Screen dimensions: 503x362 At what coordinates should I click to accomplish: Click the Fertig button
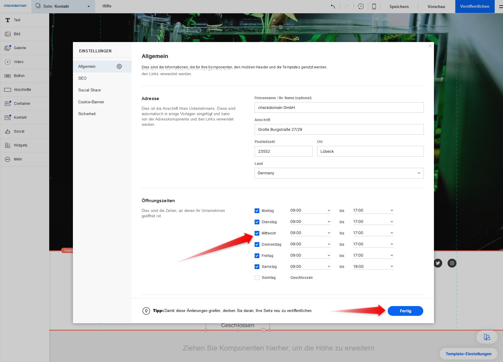click(x=405, y=311)
